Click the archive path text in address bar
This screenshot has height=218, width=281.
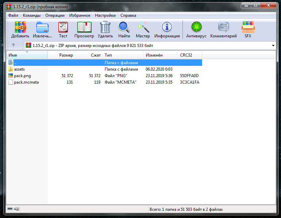93,46
